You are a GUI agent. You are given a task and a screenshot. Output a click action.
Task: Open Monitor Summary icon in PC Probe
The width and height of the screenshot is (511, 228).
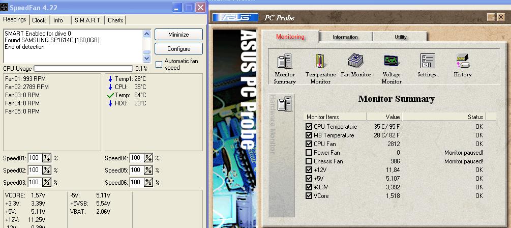click(285, 61)
